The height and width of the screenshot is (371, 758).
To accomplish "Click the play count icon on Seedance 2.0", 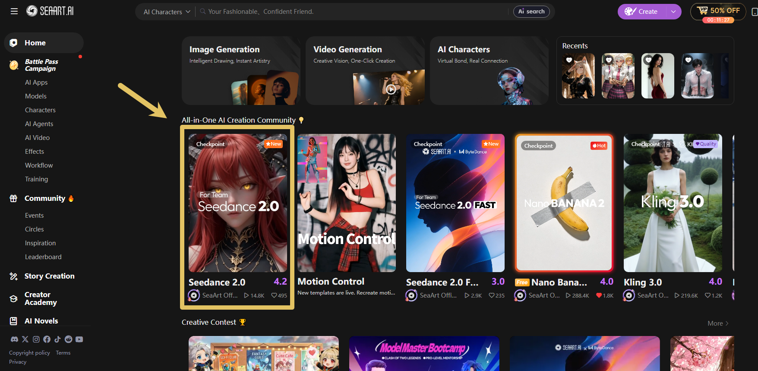I will 246,295.
